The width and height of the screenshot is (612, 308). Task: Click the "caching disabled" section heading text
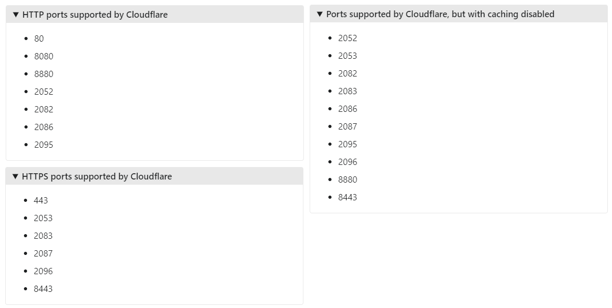[x=440, y=14]
